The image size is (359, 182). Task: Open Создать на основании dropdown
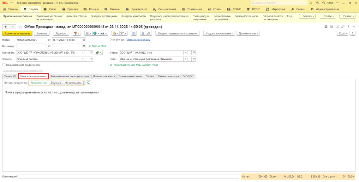tap(219, 33)
